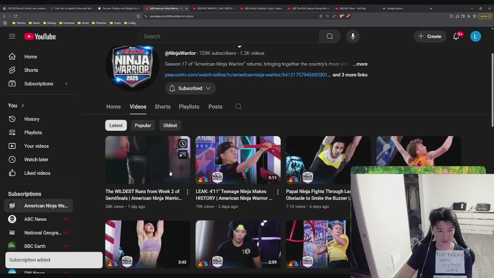494x278 pixels.
Task: Search within channel magnifier icon
Action: (x=238, y=107)
